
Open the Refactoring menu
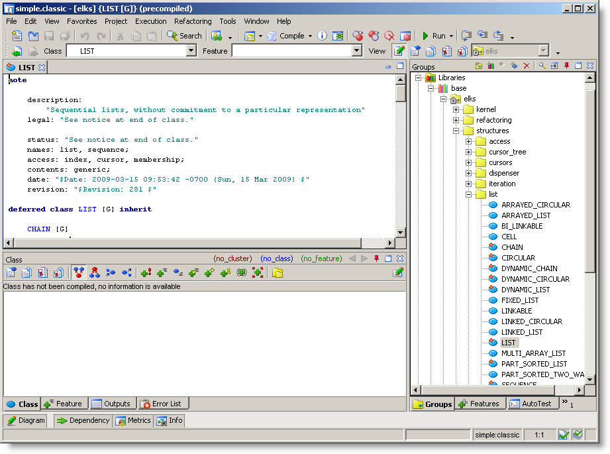pyautogui.click(x=193, y=21)
